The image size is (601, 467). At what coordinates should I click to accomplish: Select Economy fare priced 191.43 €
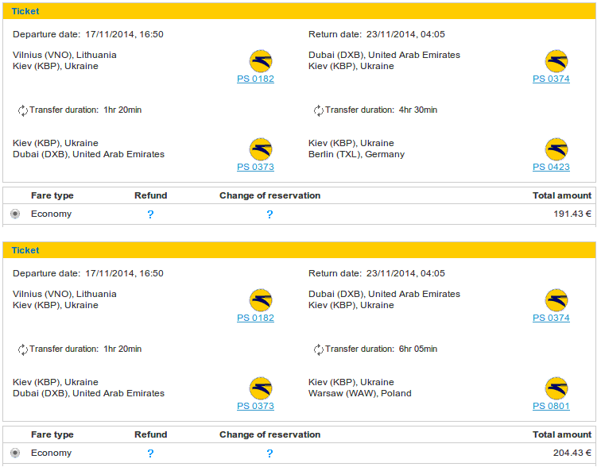click(x=15, y=214)
